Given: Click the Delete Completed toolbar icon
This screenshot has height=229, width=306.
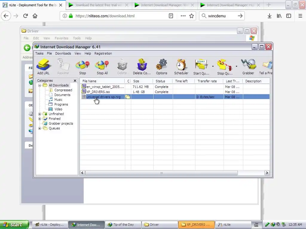Looking at the screenshot, I should point(142,67).
